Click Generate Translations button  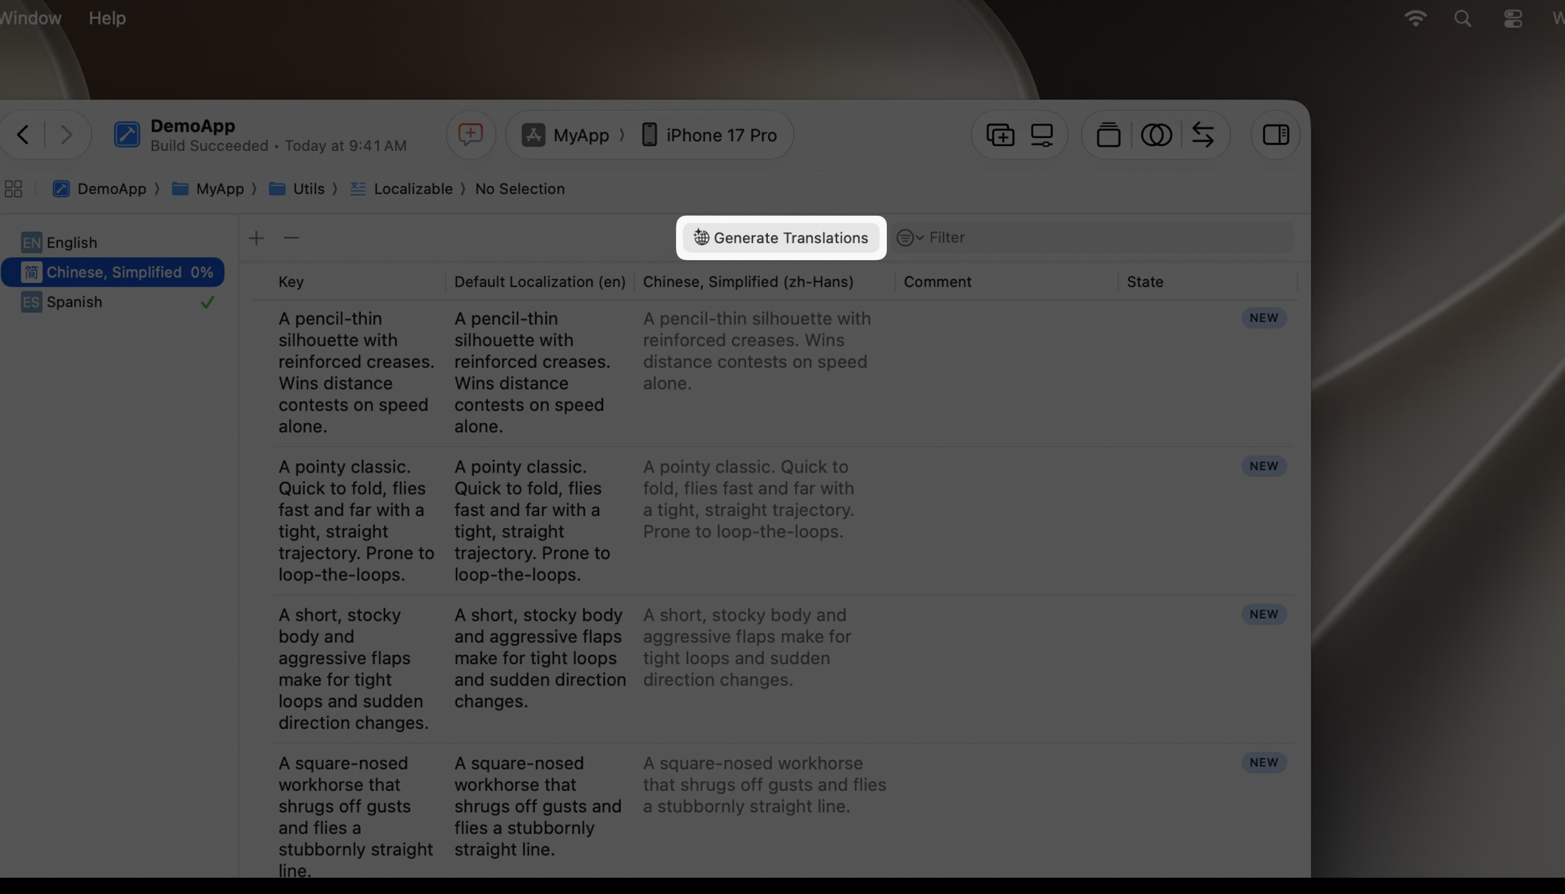click(x=781, y=238)
